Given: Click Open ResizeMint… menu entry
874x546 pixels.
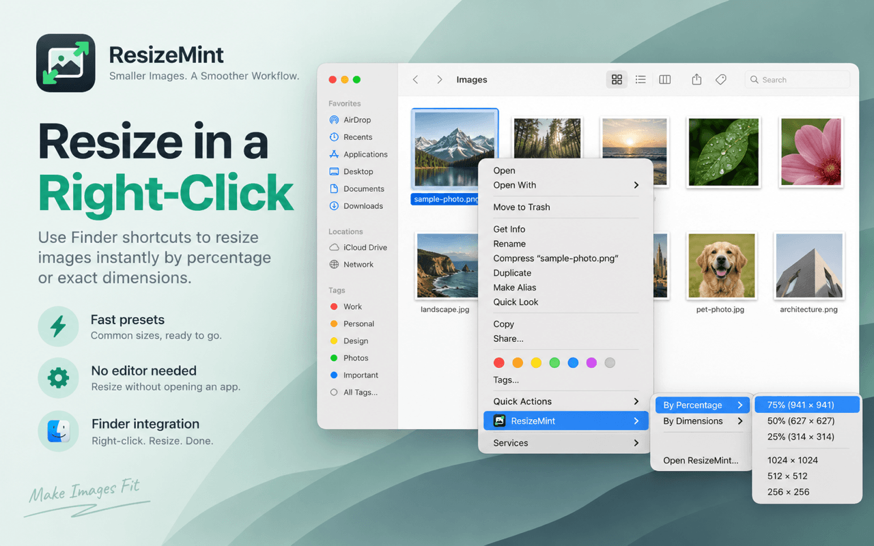Looking at the screenshot, I should pyautogui.click(x=702, y=460).
